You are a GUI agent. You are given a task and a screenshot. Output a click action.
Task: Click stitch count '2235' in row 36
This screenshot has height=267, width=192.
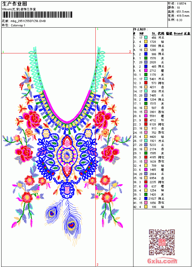point(153,182)
